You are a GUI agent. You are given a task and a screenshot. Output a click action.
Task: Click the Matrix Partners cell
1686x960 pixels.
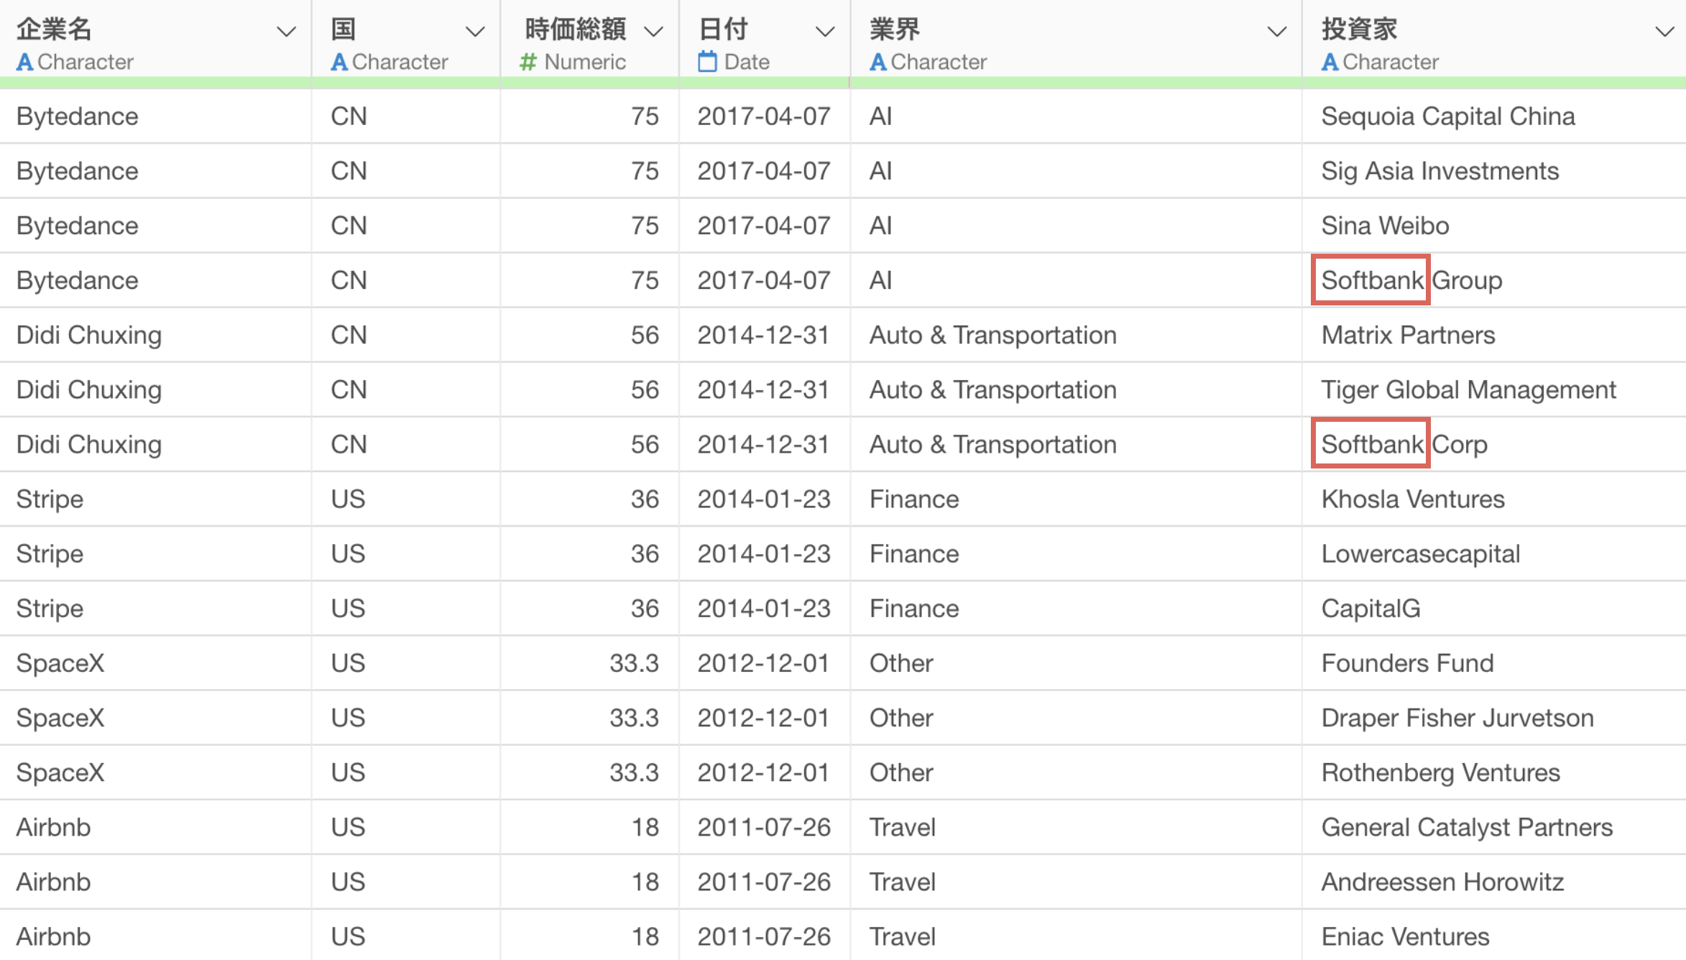click(x=1494, y=335)
